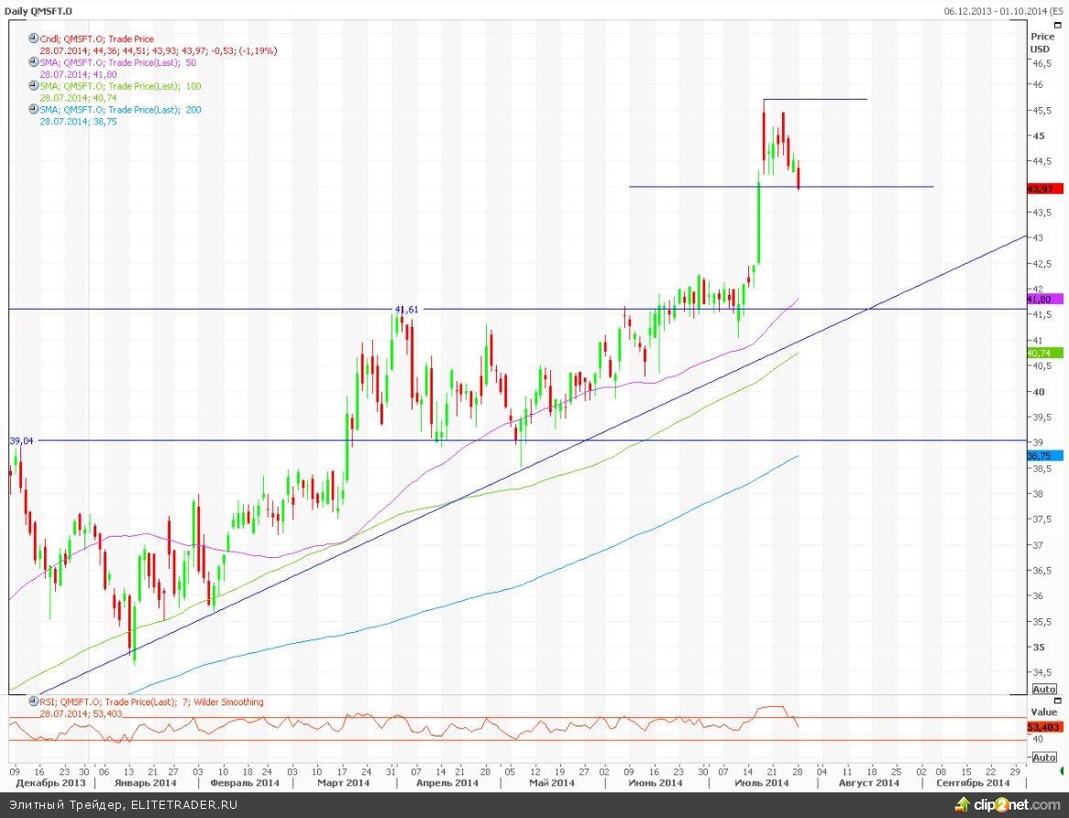
Task: Click the 'Daily QMSFT.O' chart title
Action: tap(38, 12)
